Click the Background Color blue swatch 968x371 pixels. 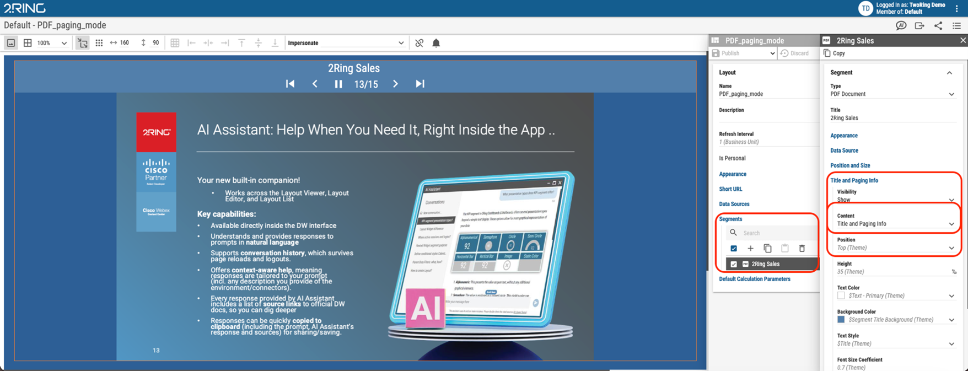click(x=841, y=320)
